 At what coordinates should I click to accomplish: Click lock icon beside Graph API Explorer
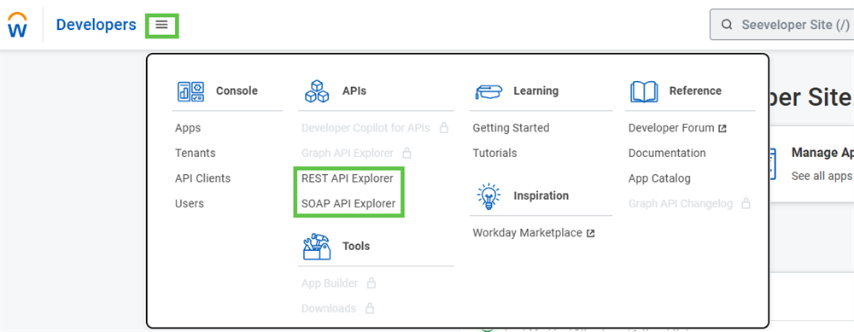coord(407,153)
